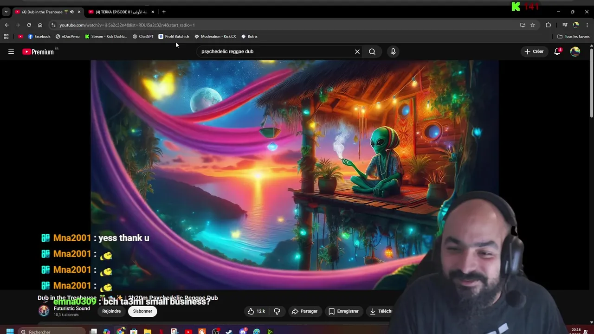Open Chrome home page button

point(40,25)
